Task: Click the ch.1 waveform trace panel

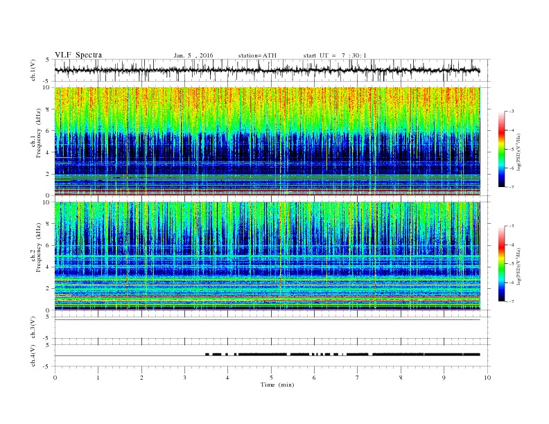Action: click(272, 70)
